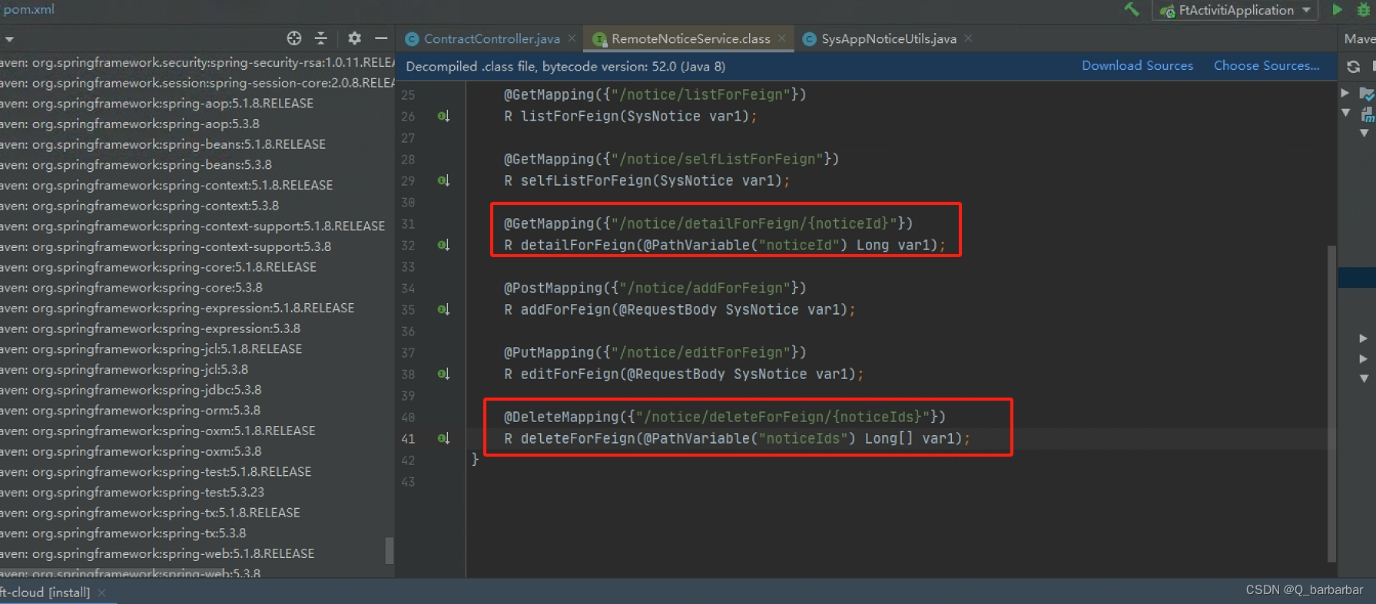The height and width of the screenshot is (604, 1376).
Task: Open the Maven tool window tab
Action: tap(1359, 38)
